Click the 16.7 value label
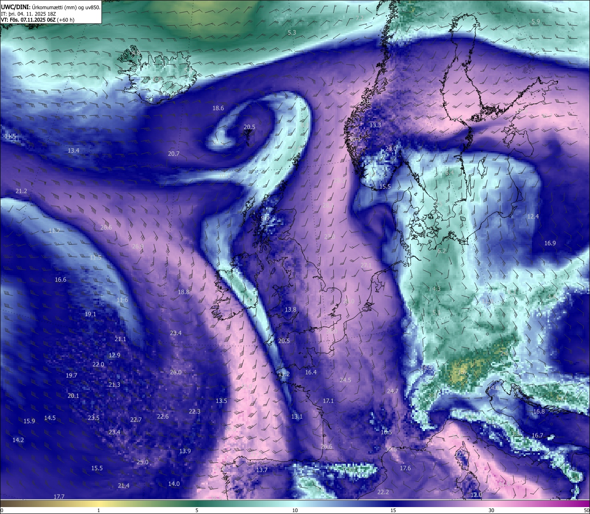The width and height of the screenshot is (590, 514). tap(537, 436)
